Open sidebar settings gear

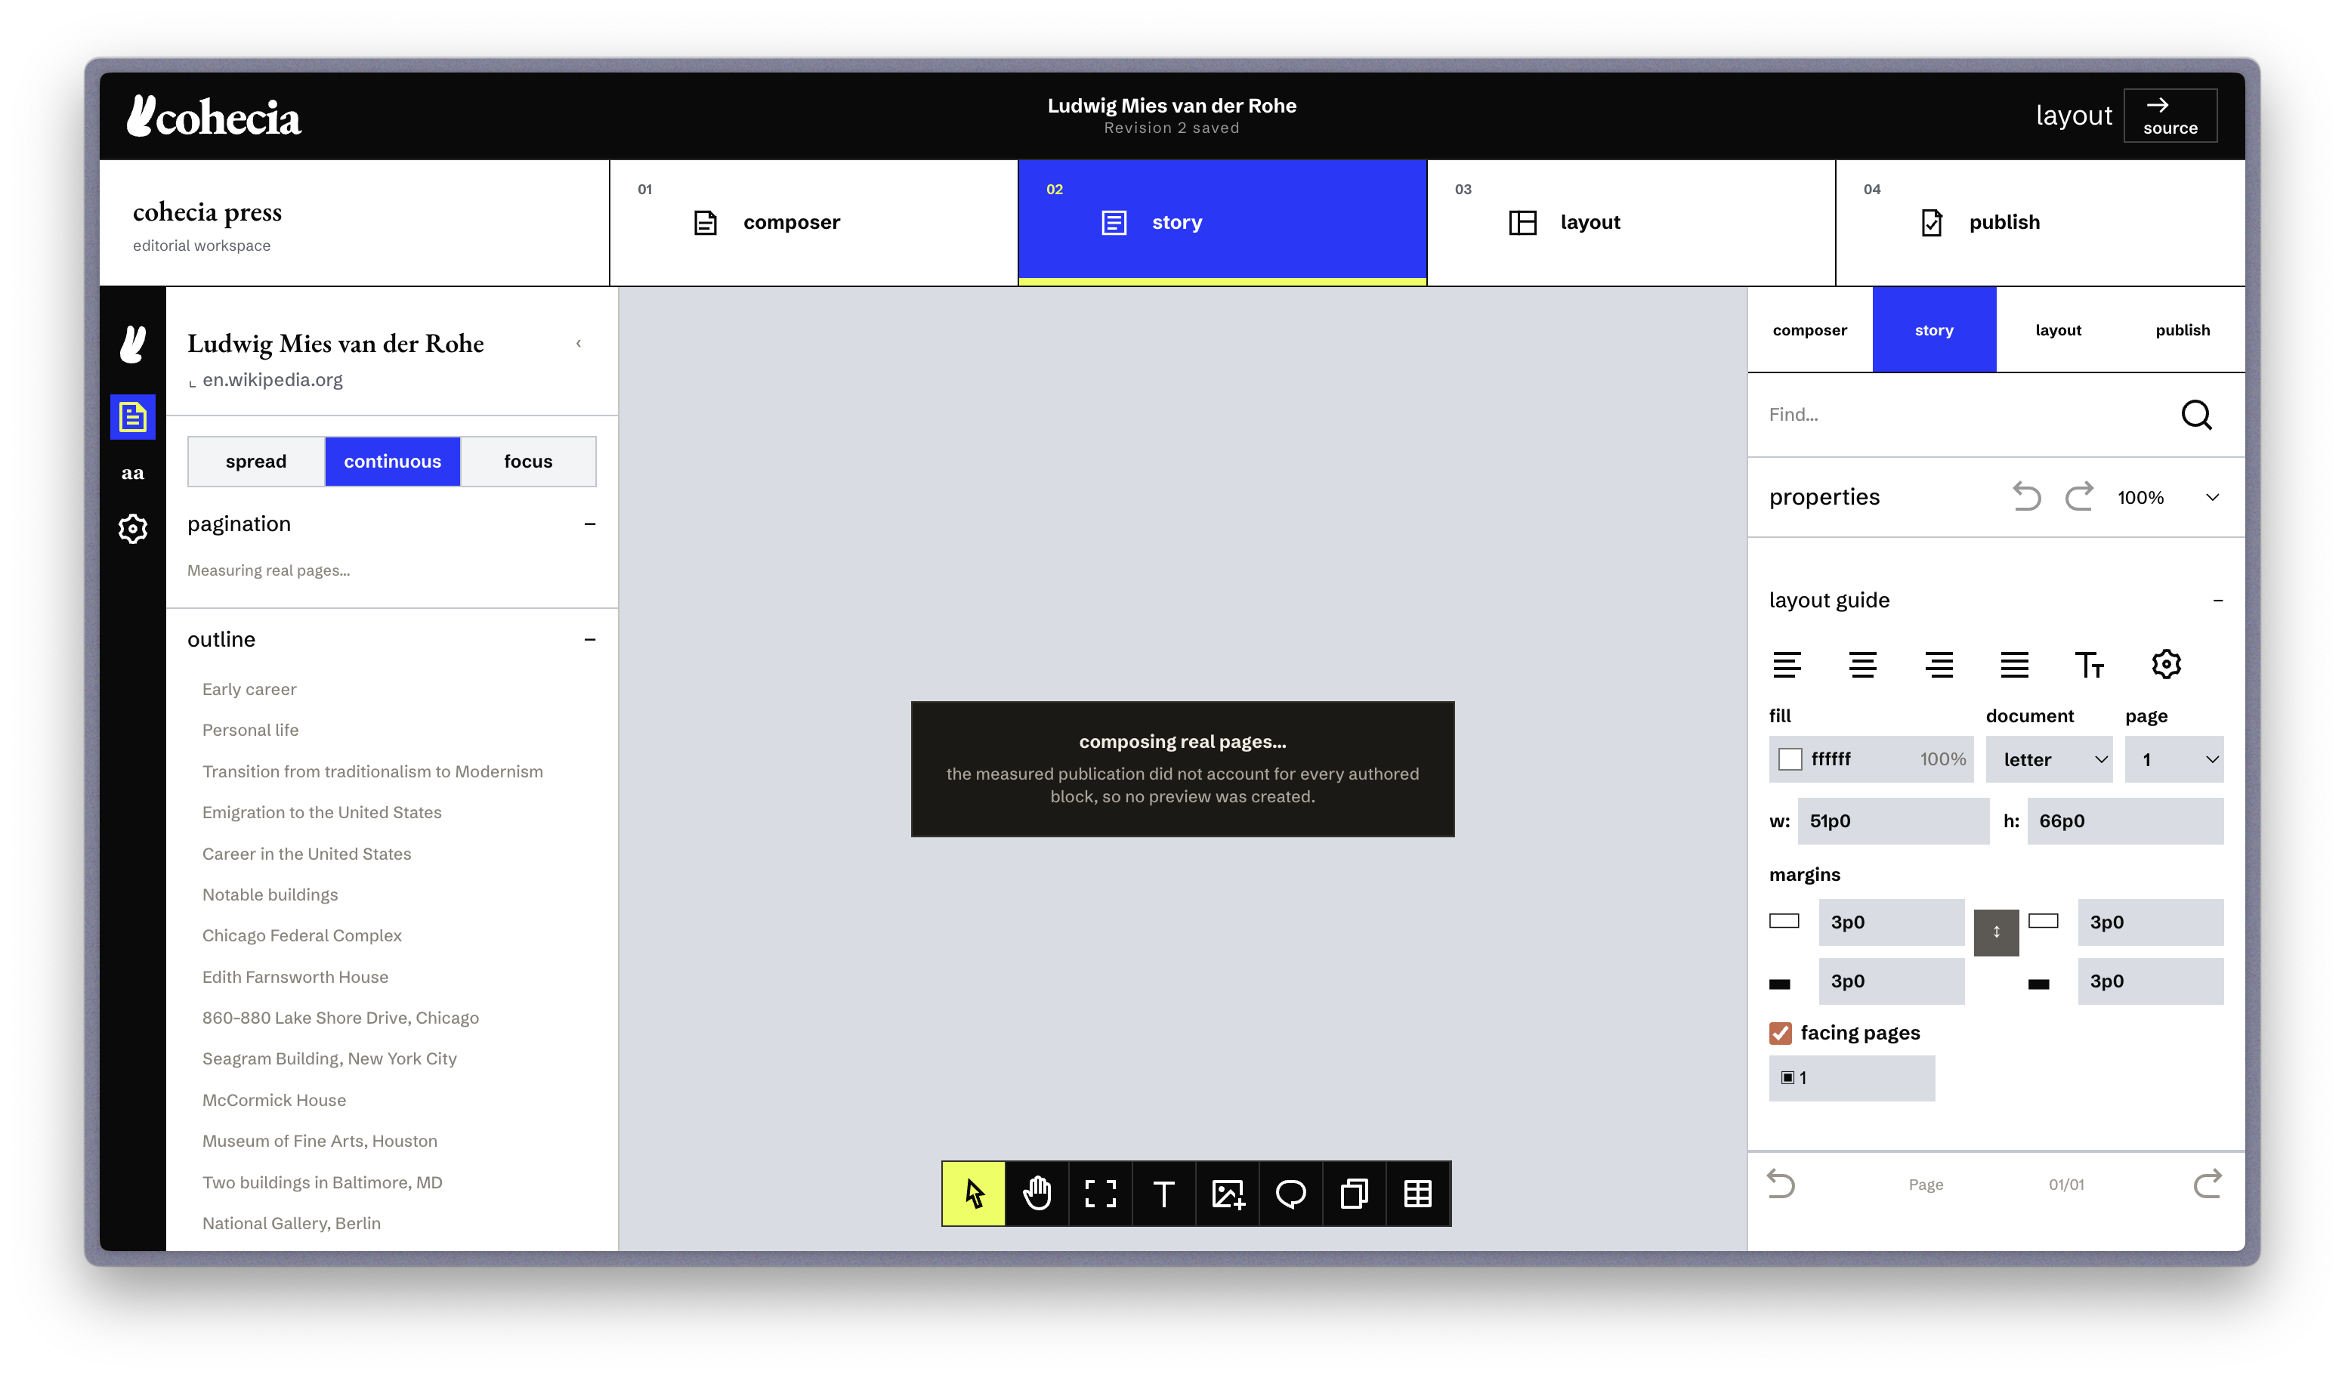coord(132,529)
